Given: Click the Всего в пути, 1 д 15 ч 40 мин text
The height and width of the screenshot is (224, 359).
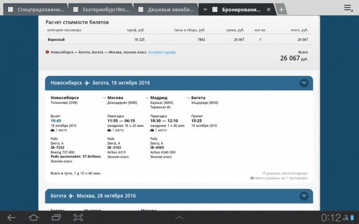Looking at the screenshot, I should (75, 173).
